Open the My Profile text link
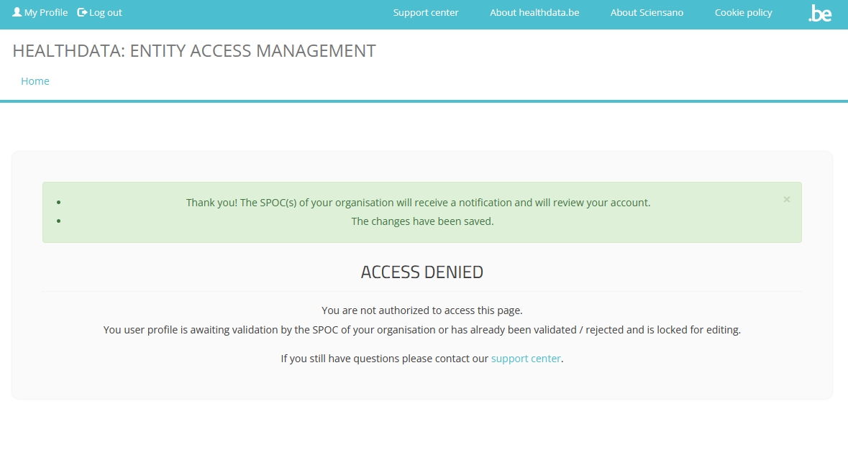The width and height of the screenshot is (848, 470). pyautogui.click(x=46, y=12)
